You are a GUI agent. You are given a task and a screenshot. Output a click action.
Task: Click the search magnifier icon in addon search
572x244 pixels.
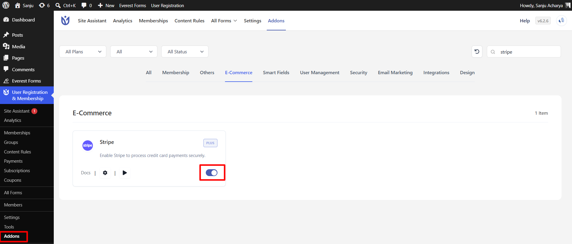pos(493,52)
